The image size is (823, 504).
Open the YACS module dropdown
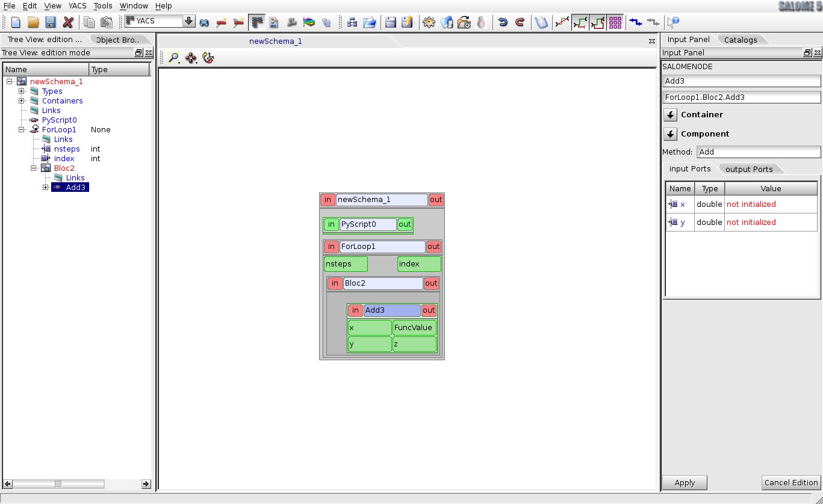(x=189, y=21)
